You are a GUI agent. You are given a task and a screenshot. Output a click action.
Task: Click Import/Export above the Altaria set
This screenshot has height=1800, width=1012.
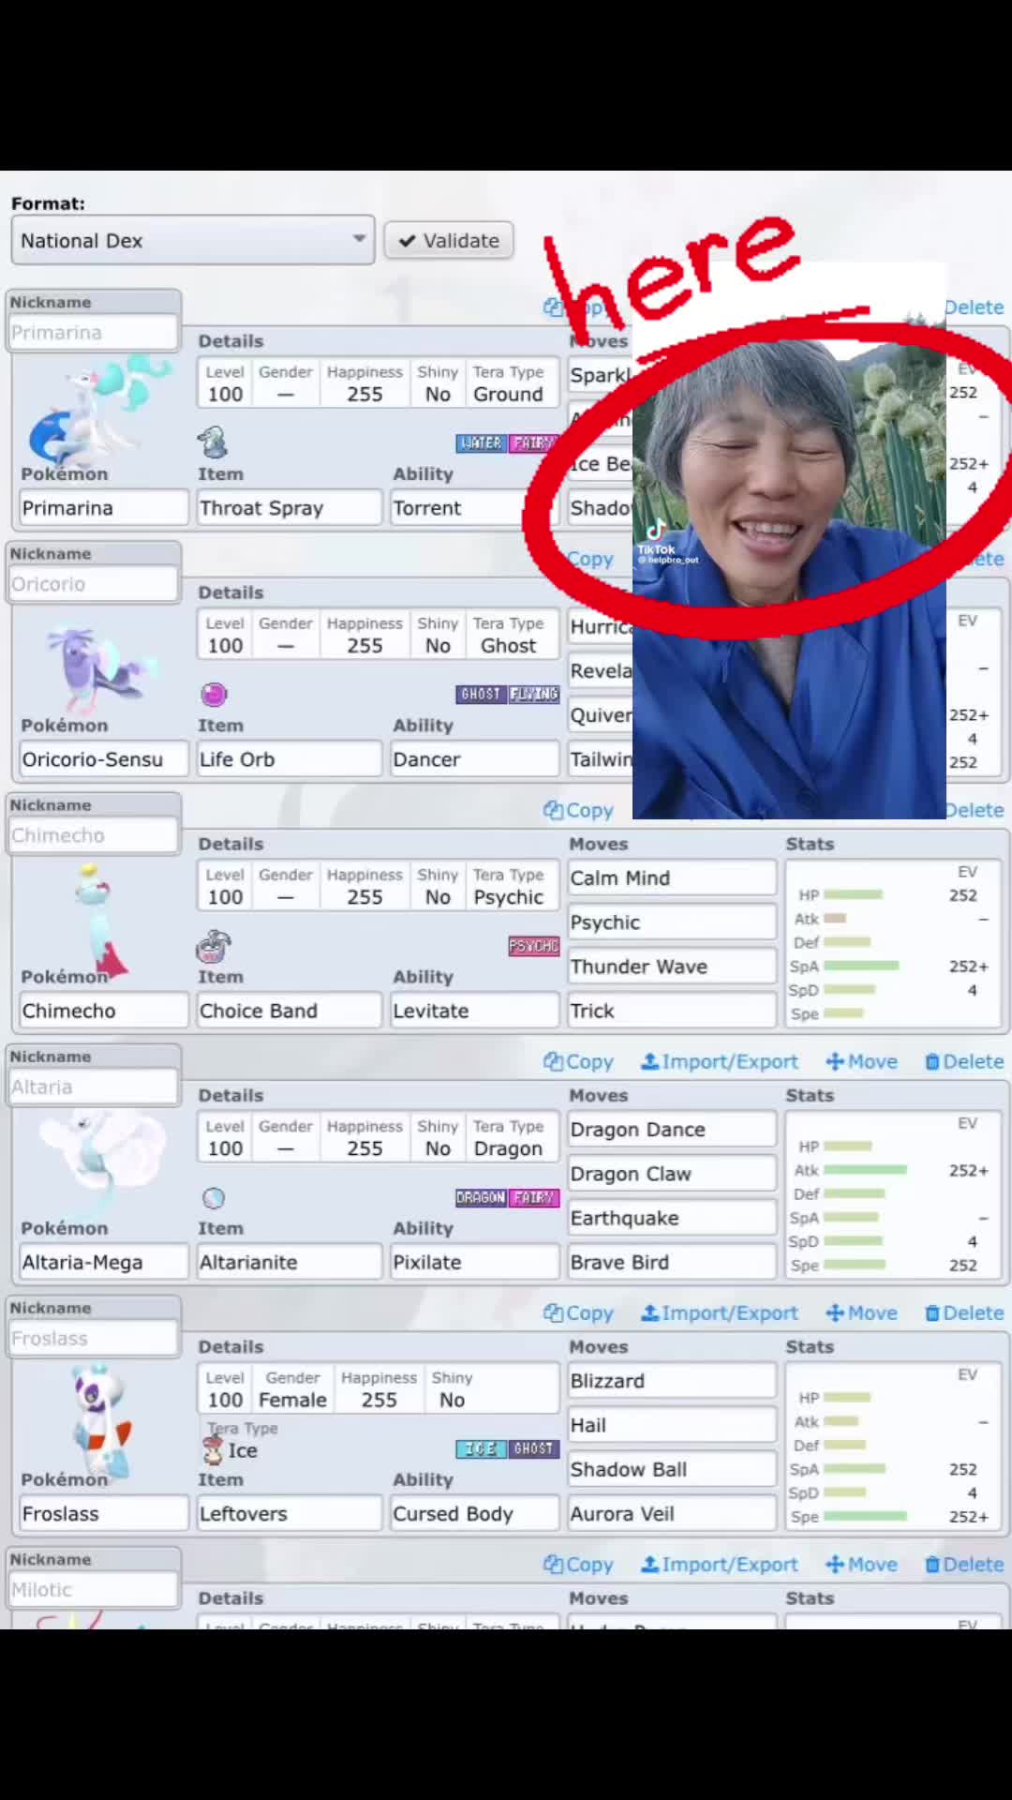point(720,1061)
